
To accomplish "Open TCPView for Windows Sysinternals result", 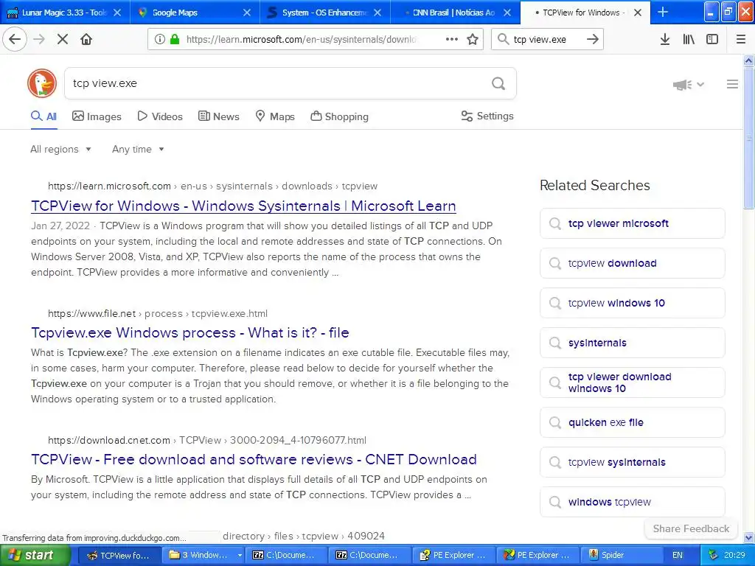I will click(x=243, y=206).
